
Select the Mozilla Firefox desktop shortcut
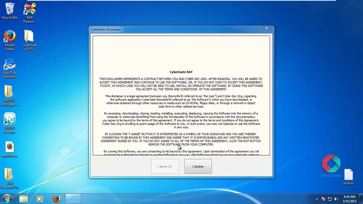tap(10, 41)
